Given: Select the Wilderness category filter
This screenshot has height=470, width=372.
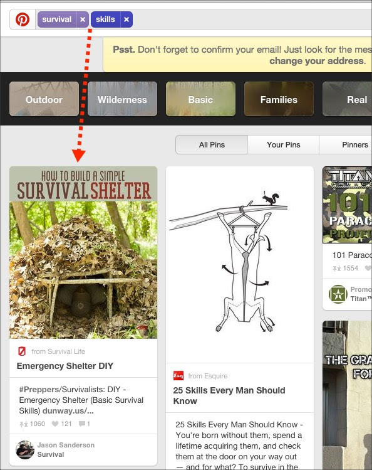Looking at the screenshot, I should click(x=122, y=99).
